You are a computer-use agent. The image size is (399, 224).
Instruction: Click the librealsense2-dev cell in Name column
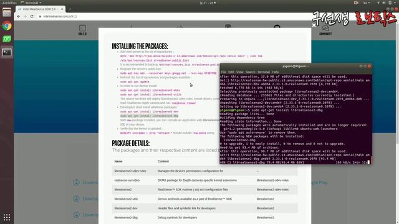pos(126,208)
